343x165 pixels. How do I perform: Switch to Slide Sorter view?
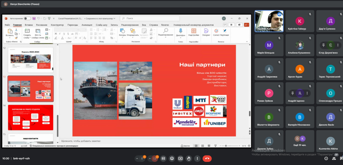point(202,146)
